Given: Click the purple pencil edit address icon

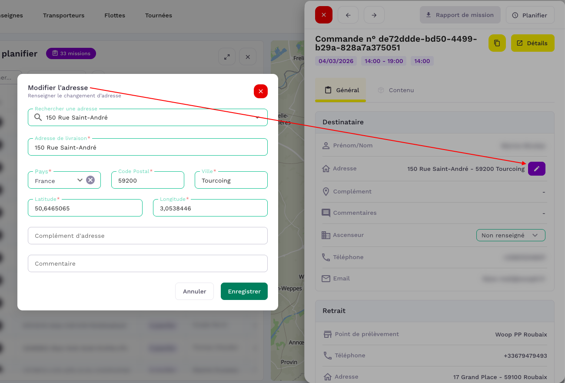Looking at the screenshot, I should click(536, 169).
